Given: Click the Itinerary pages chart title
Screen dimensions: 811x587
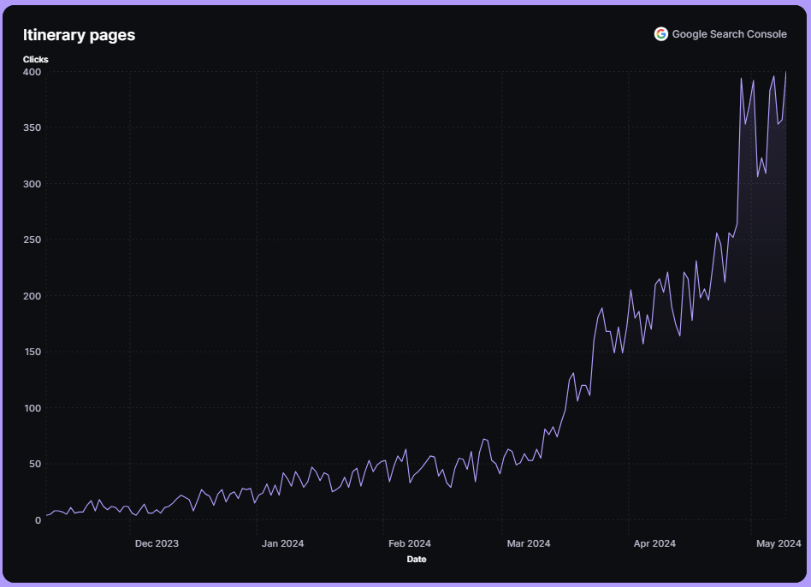Looking at the screenshot, I should pyautogui.click(x=79, y=35).
